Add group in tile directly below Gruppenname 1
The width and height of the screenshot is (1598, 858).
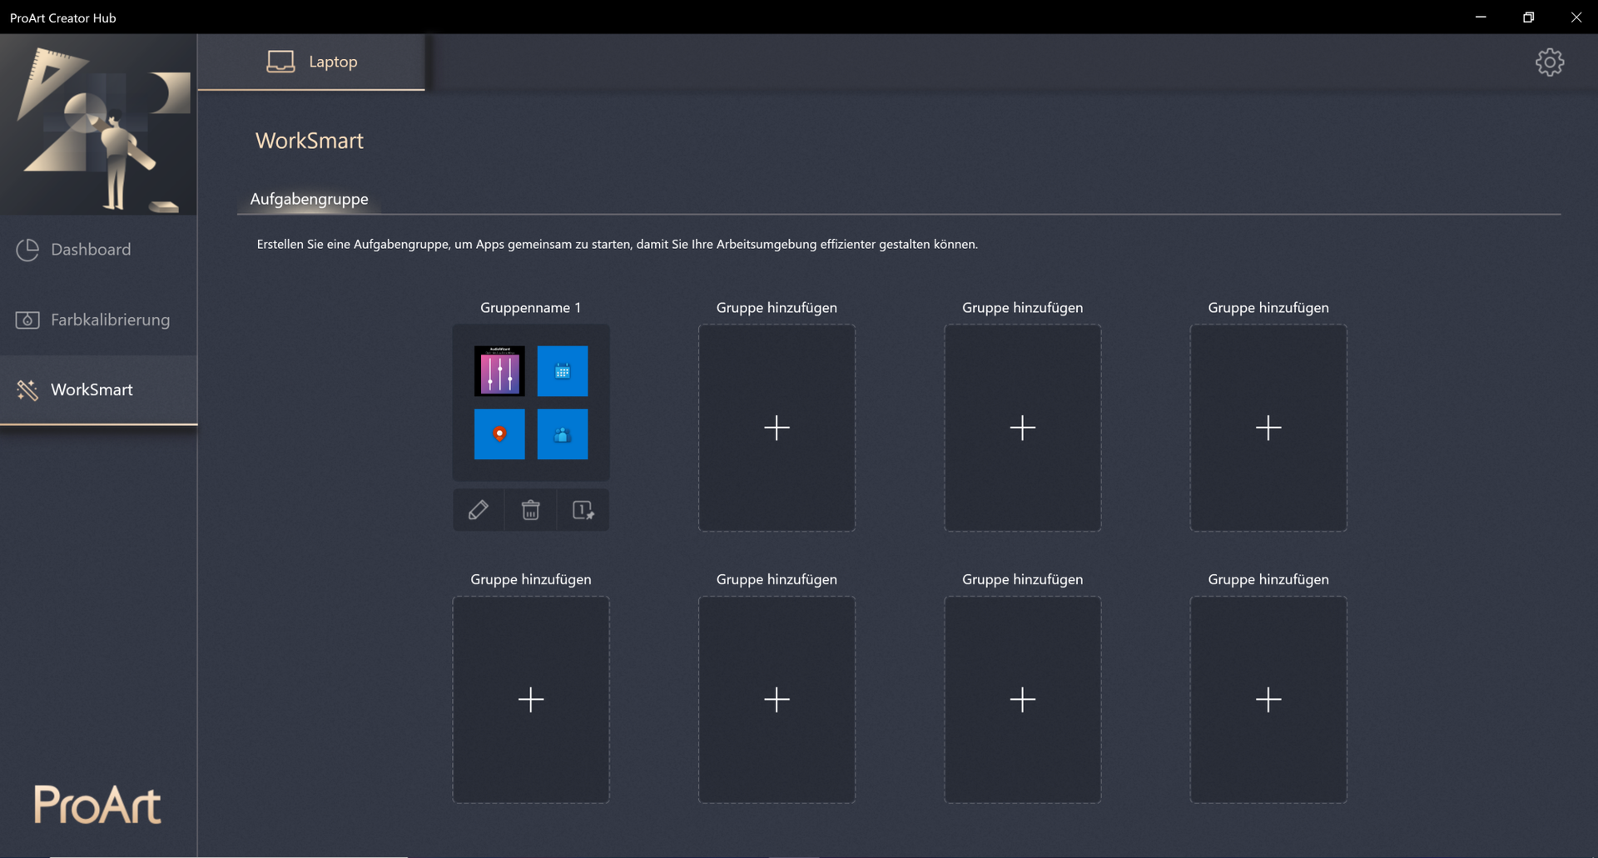click(x=531, y=699)
